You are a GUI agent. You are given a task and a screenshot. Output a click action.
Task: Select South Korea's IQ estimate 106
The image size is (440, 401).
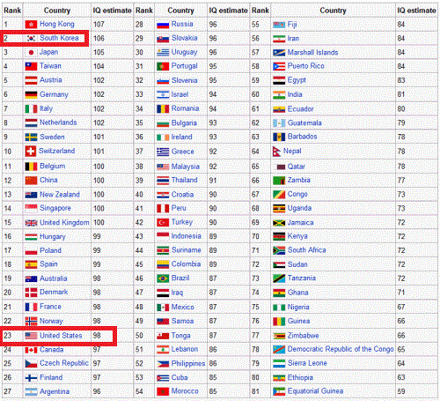tap(99, 38)
